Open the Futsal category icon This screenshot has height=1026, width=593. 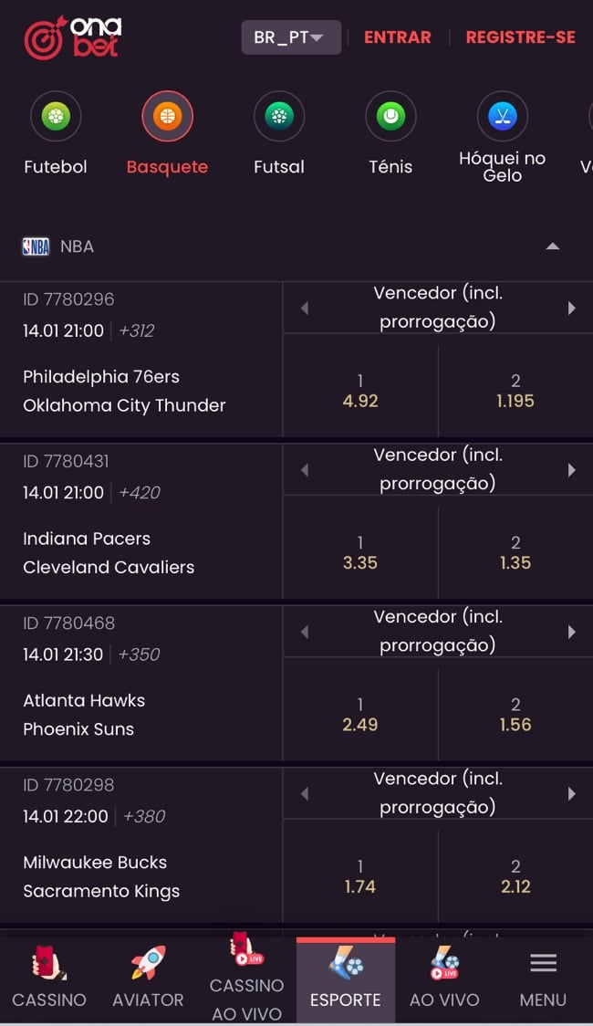[x=278, y=116]
